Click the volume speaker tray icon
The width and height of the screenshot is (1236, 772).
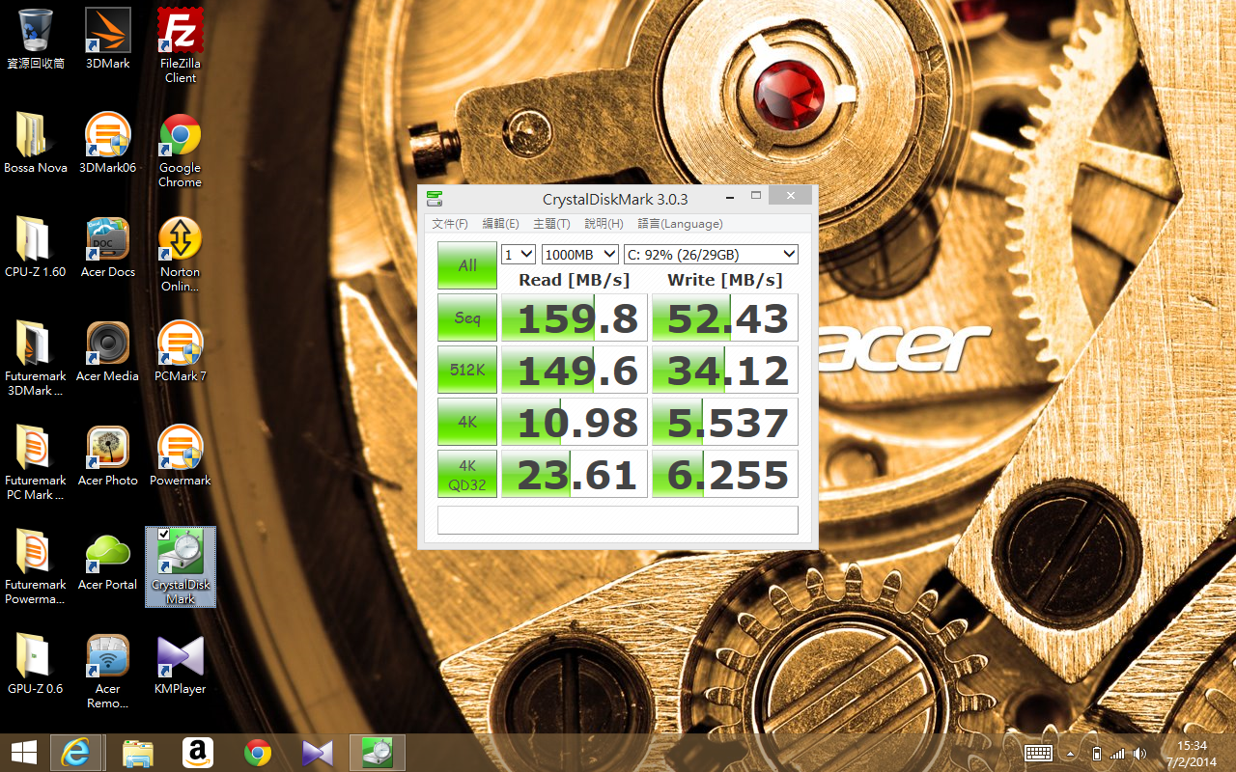pos(1139,754)
